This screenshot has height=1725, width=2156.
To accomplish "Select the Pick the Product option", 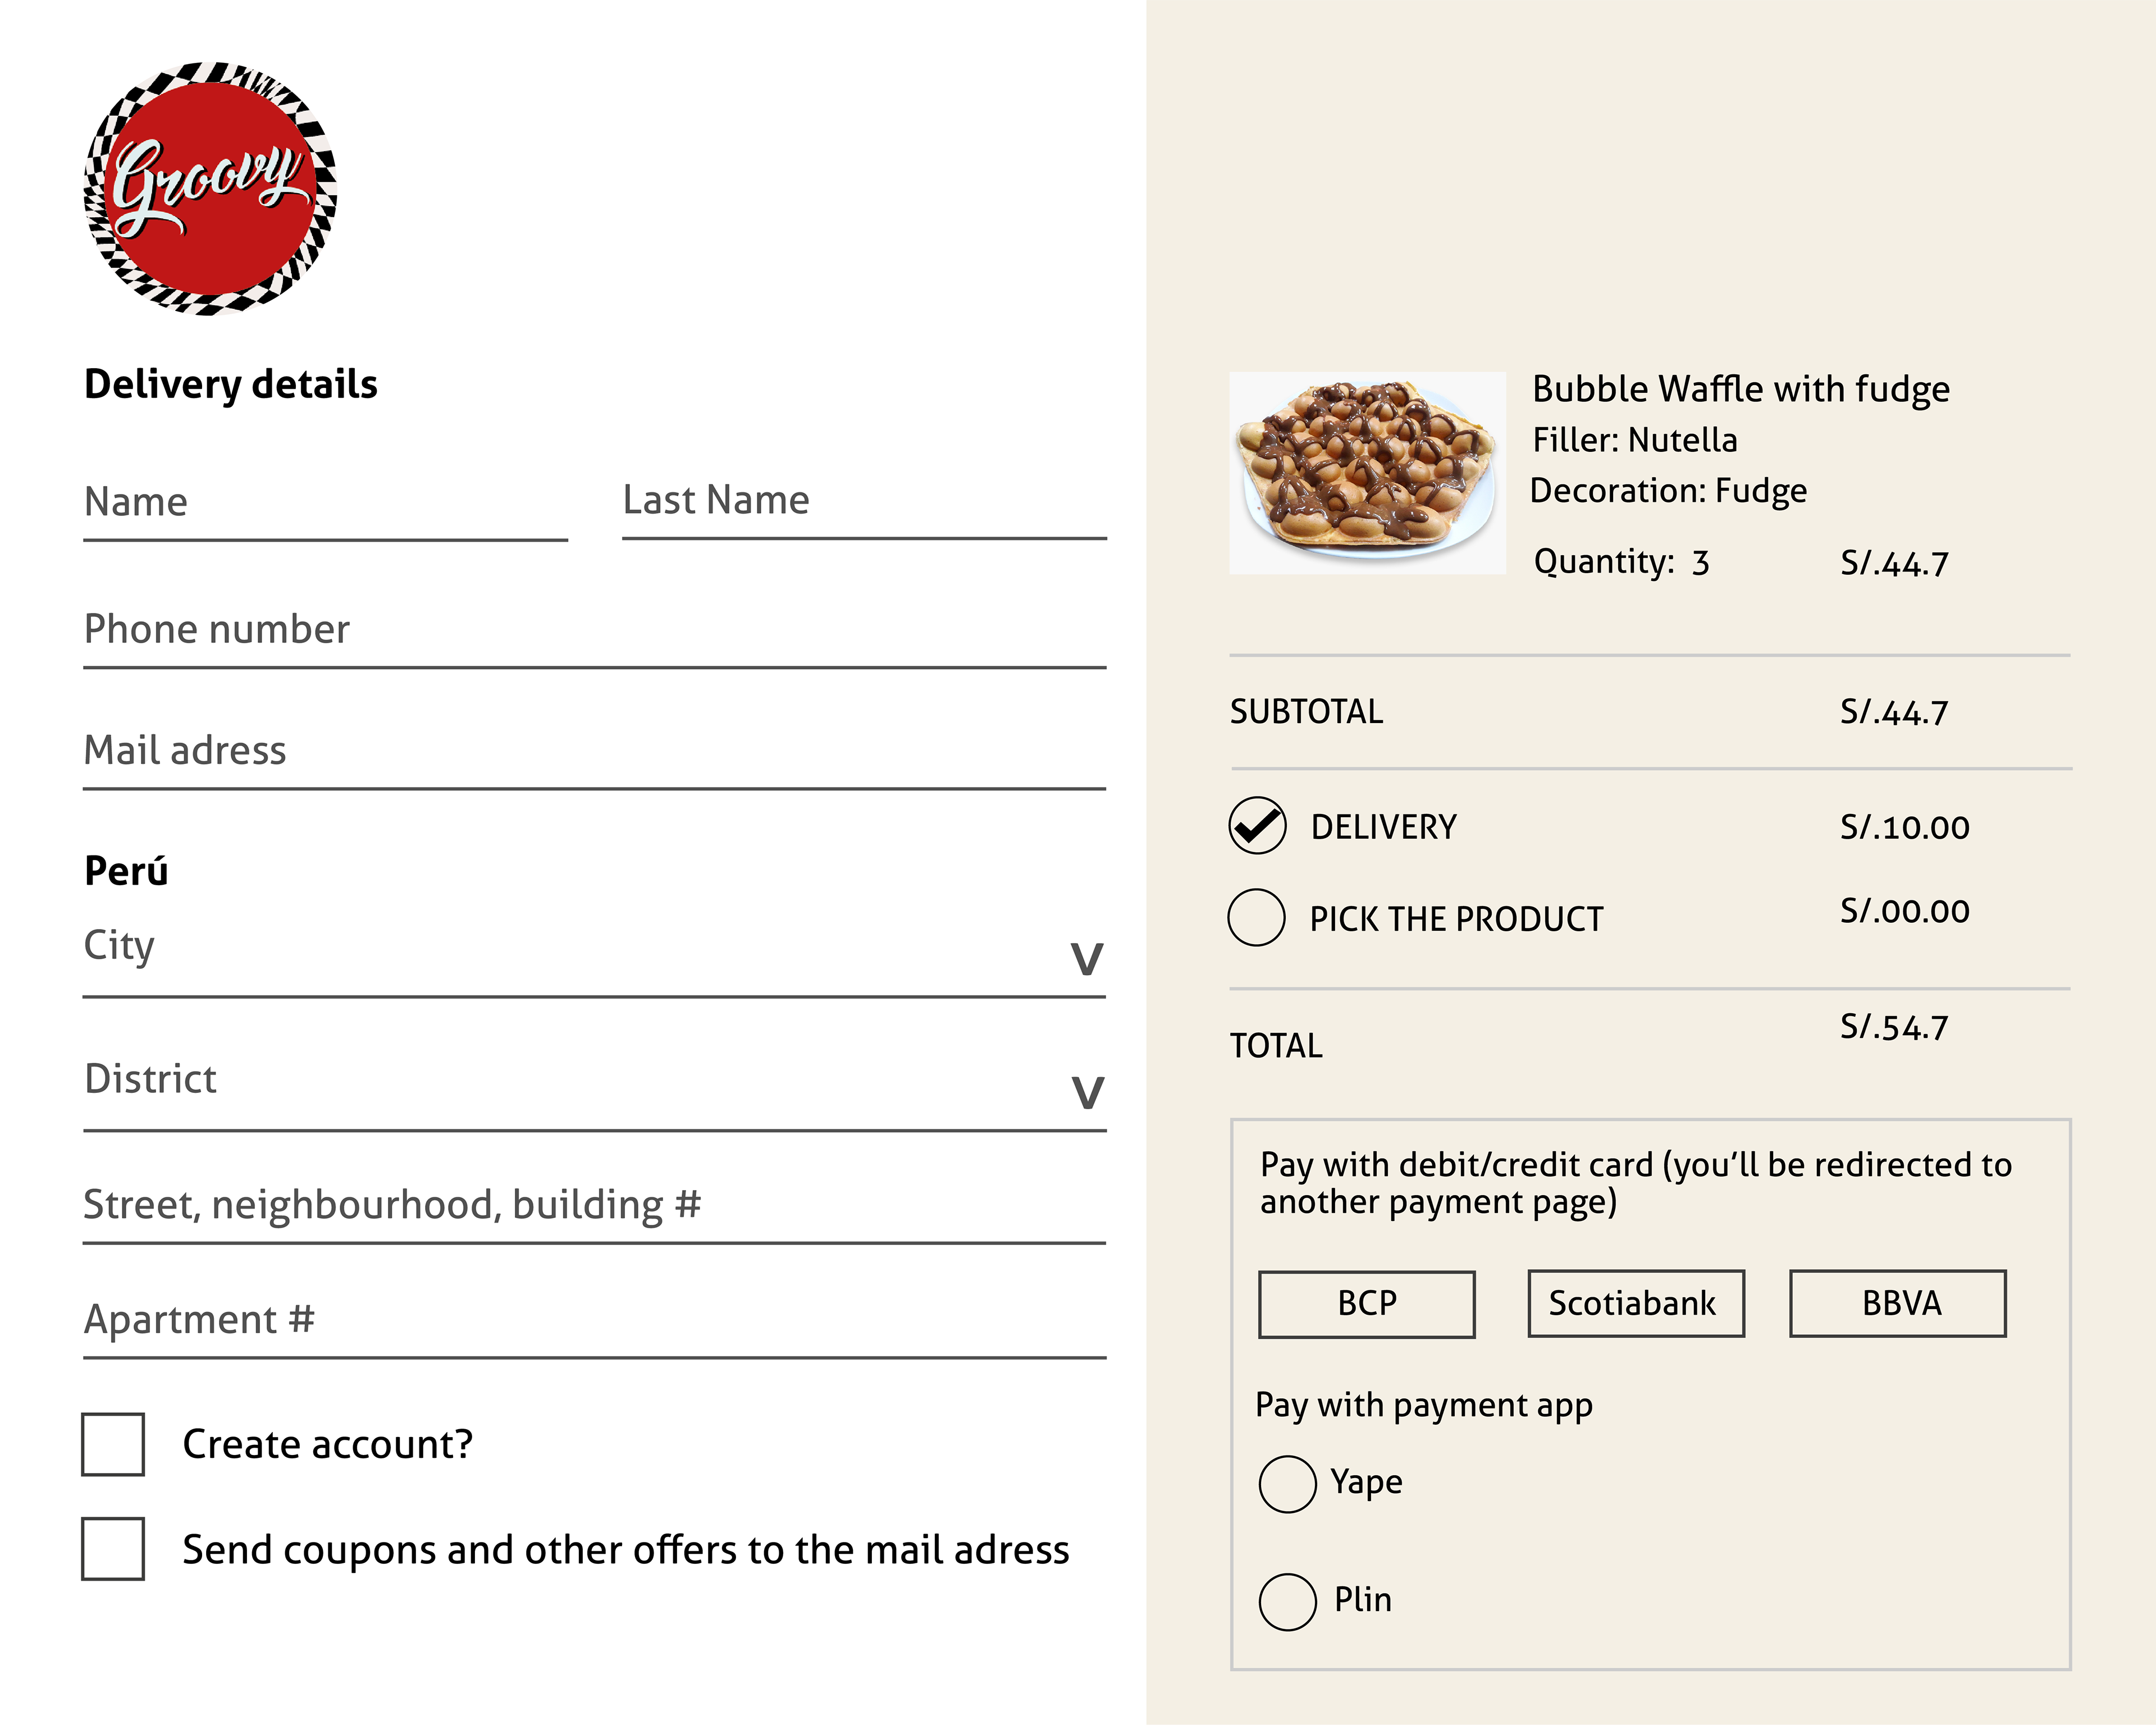I will [1256, 917].
